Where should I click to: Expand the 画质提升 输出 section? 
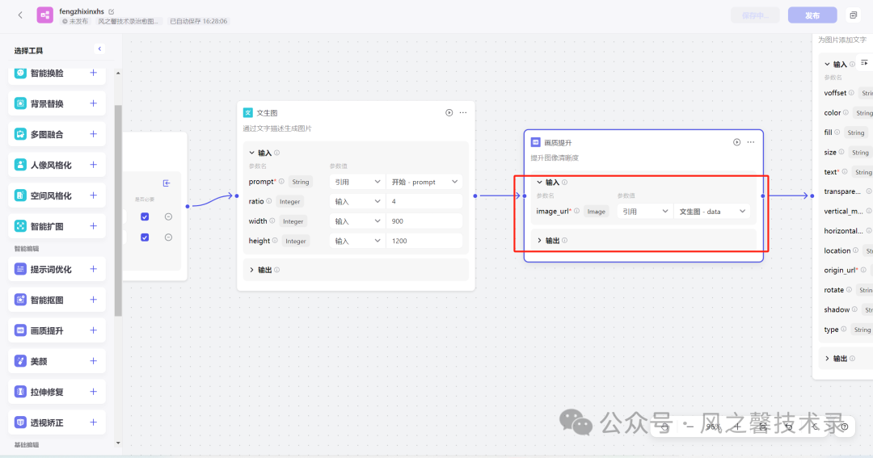tap(539, 241)
